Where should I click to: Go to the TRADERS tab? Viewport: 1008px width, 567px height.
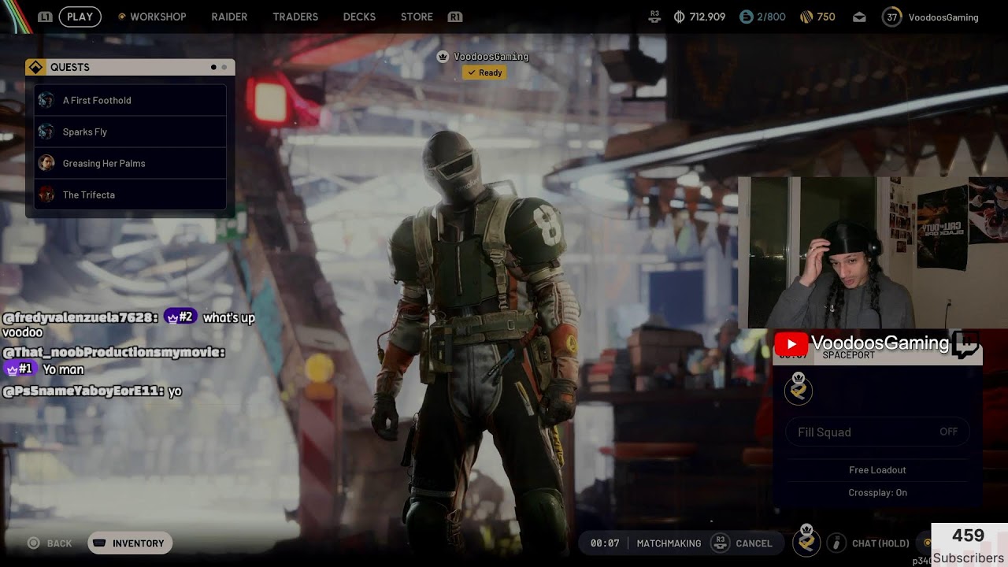(x=295, y=17)
